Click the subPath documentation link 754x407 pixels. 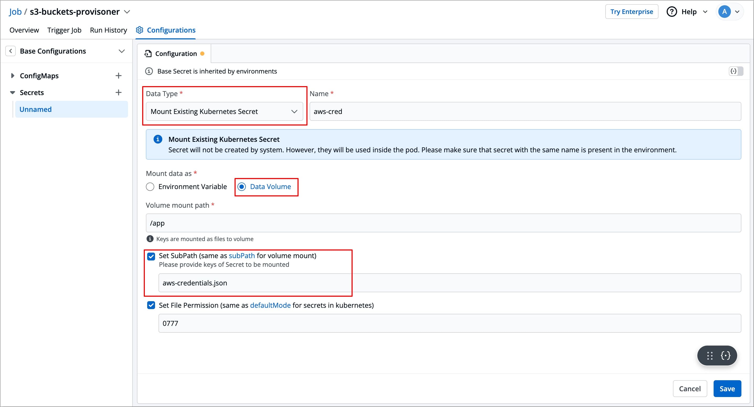click(242, 255)
